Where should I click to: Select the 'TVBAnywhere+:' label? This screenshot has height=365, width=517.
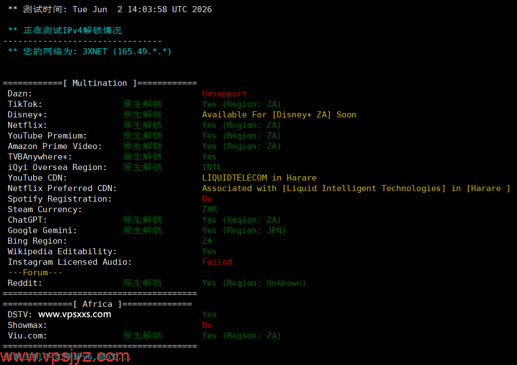coord(39,157)
